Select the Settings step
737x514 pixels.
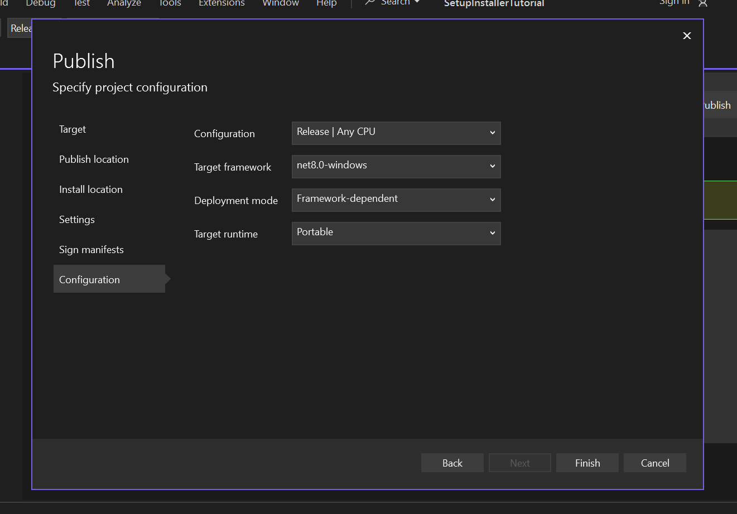tap(76, 220)
